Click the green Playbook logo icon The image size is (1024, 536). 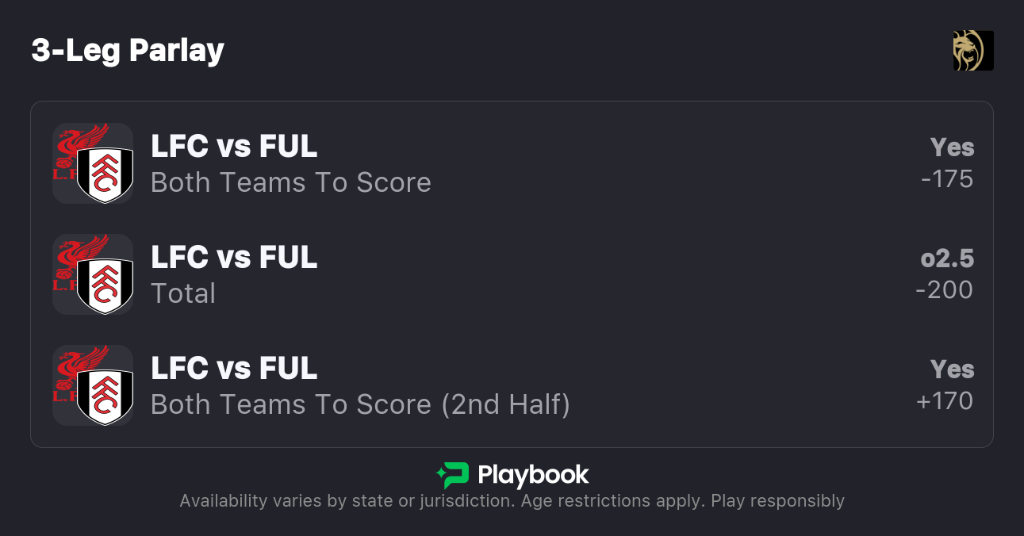452,475
